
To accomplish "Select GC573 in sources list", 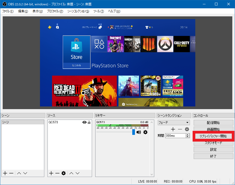I will coord(53,122).
